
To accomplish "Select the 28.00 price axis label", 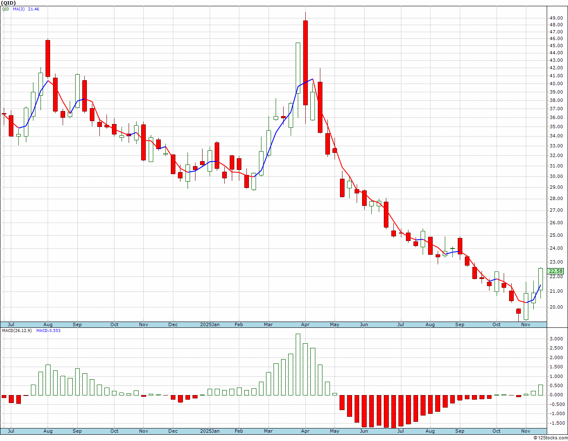I will point(556,198).
